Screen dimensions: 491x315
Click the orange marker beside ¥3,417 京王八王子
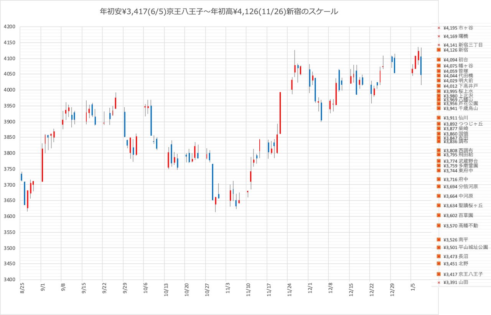[x=439, y=274]
